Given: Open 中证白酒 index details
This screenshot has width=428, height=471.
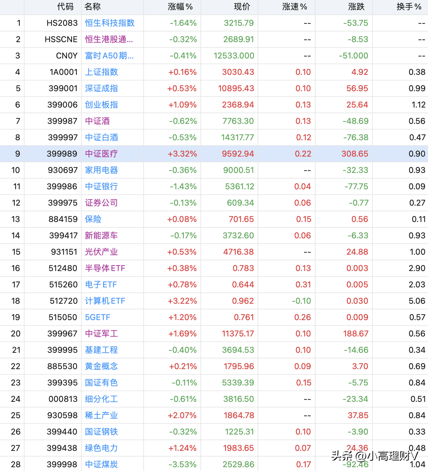Looking at the screenshot, I should point(102,137).
